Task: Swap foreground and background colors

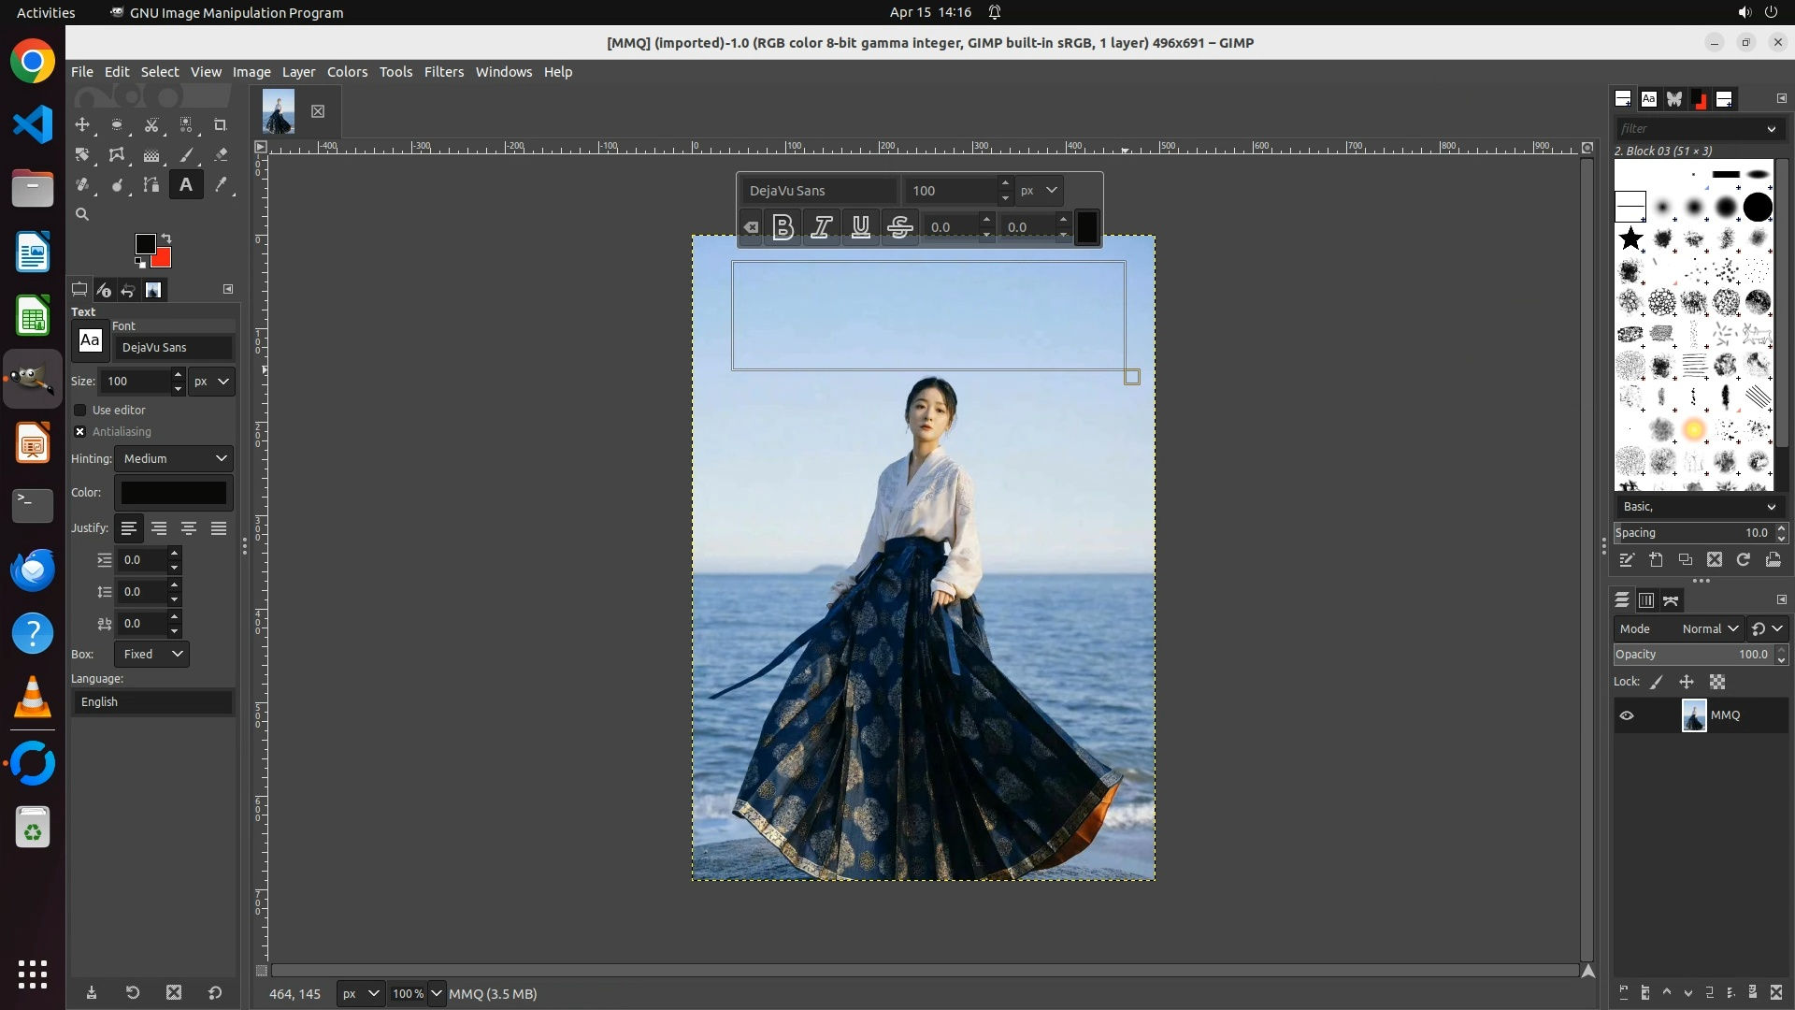Action: [x=166, y=238]
